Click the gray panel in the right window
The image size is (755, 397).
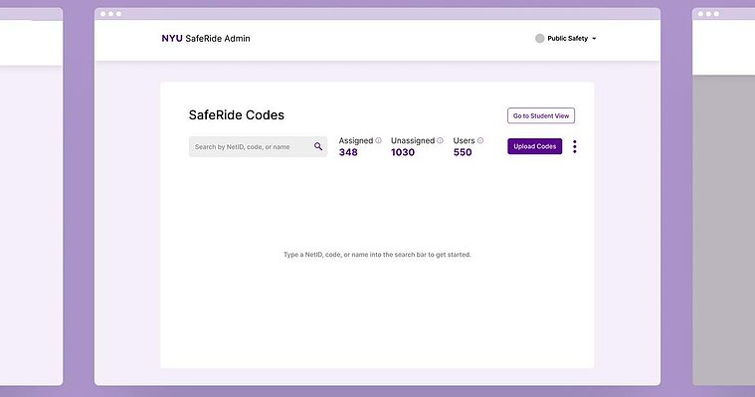click(724, 230)
